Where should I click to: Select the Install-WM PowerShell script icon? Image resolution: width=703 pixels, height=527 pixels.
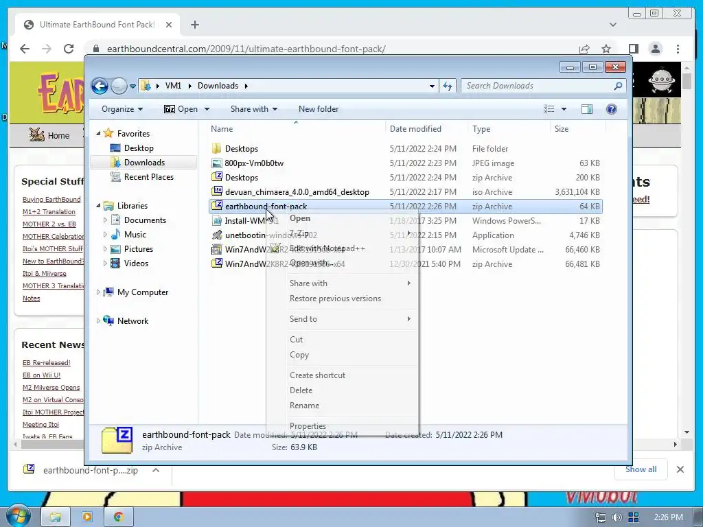coord(216,220)
